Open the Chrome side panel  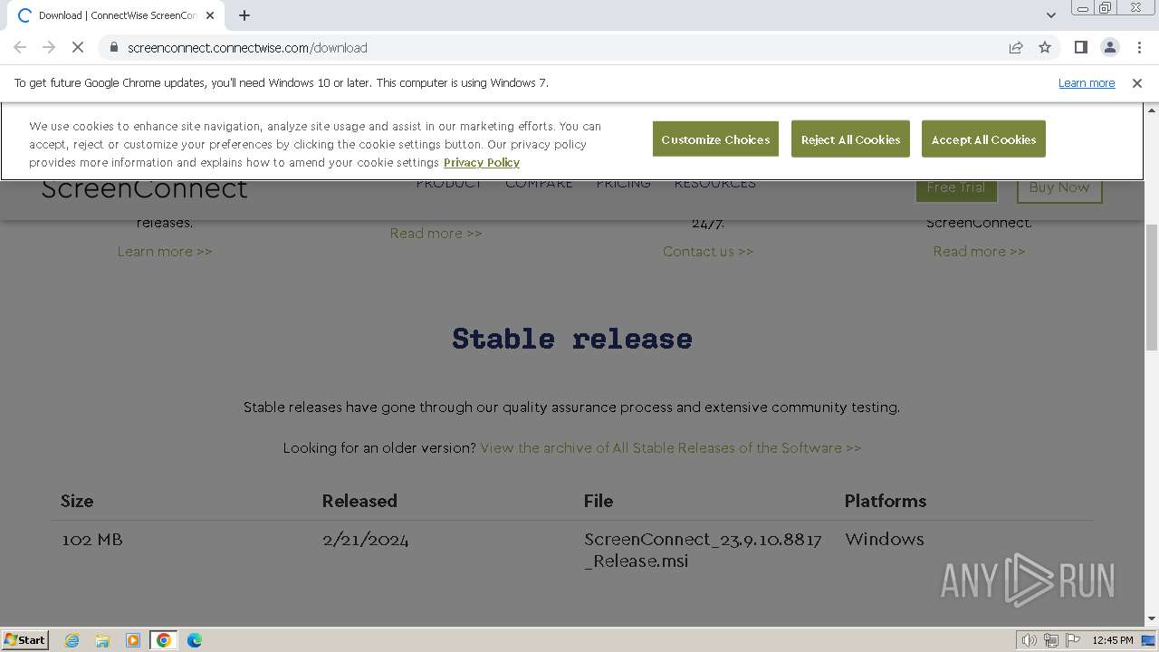pos(1080,48)
